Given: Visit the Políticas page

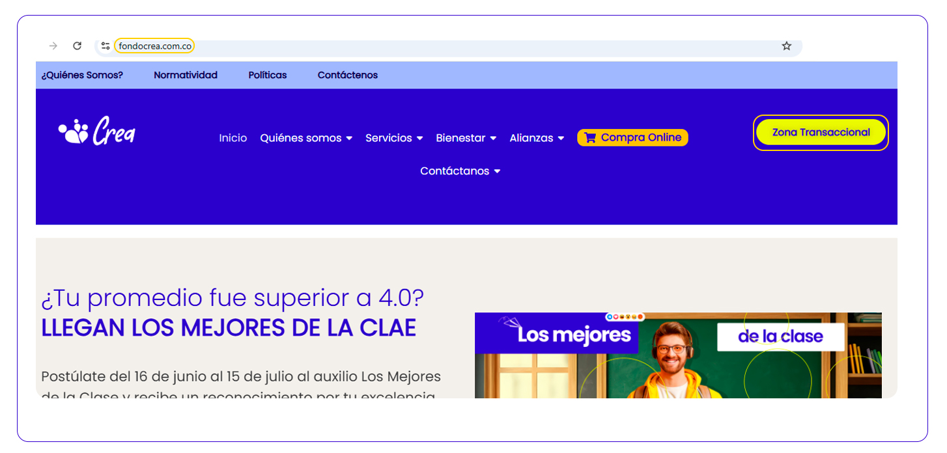Looking at the screenshot, I should (x=267, y=75).
